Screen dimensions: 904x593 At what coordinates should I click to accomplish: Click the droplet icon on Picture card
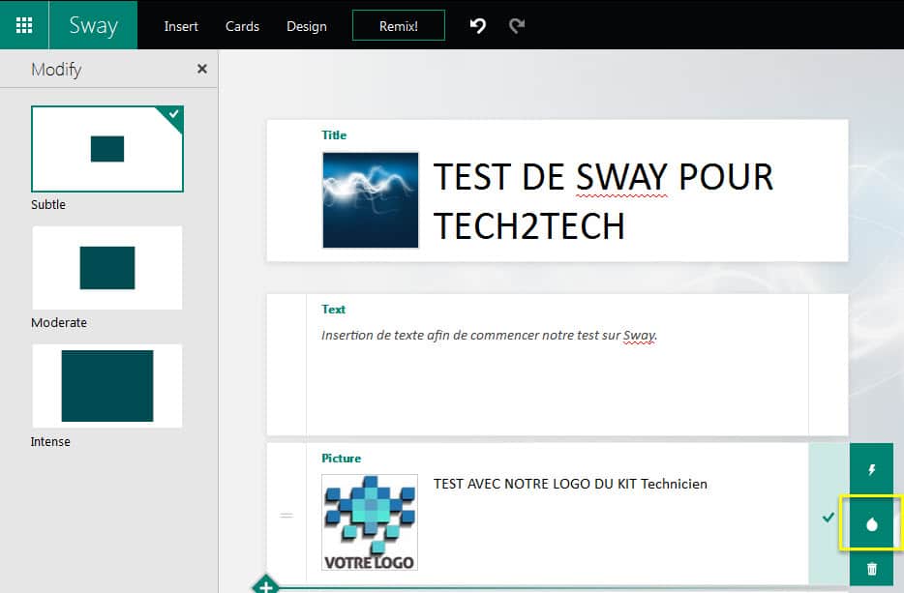click(x=872, y=524)
